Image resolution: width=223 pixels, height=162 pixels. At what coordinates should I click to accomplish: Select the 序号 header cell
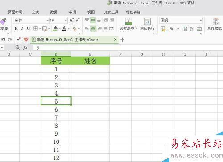tap(56, 61)
